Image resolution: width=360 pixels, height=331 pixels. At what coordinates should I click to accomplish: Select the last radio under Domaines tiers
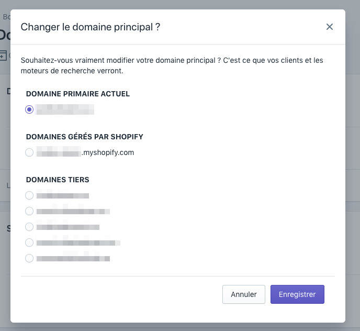[29, 258]
